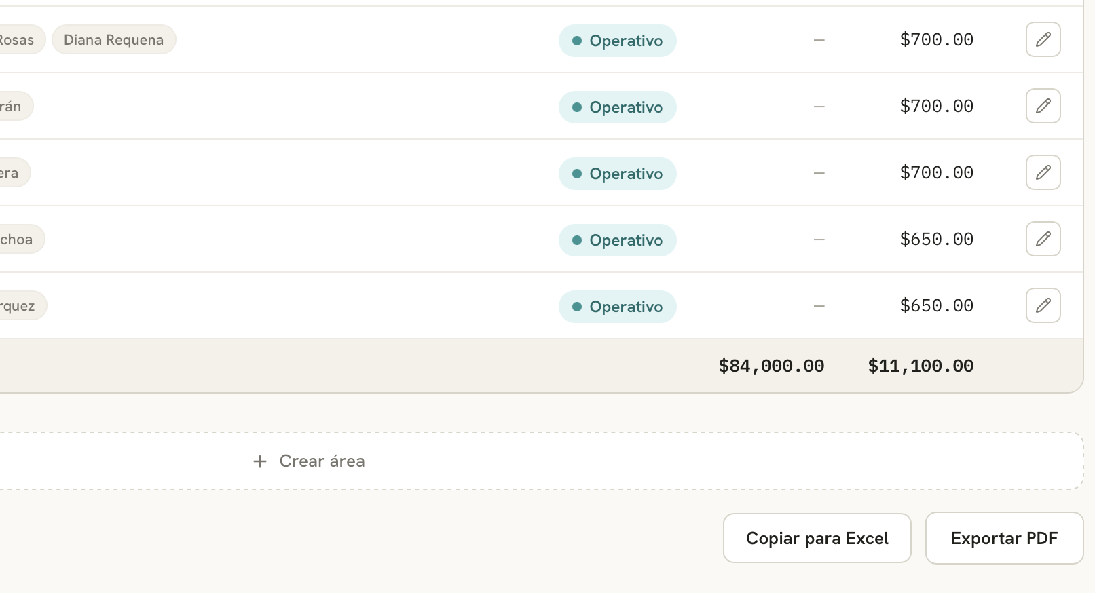
Task: Click Operativo badge in Diana Requena row
Action: point(617,41)
